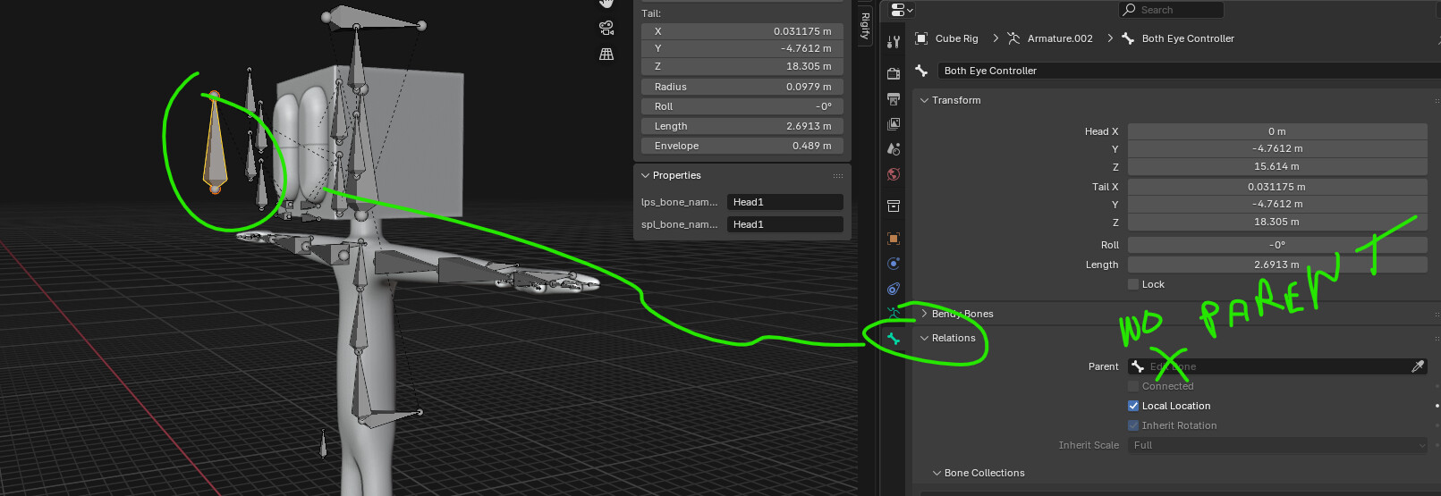Click the Both Eye Controller name field
The image size is (1441, 496).
pos(1190,71)
